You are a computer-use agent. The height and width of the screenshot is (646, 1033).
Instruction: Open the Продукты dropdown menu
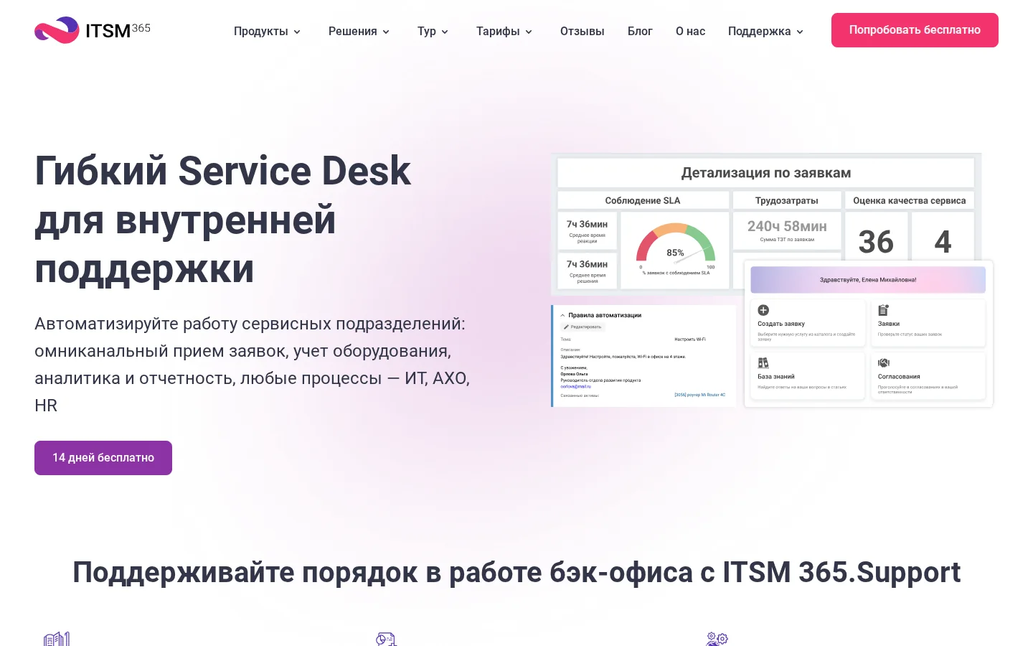(267, 31)
